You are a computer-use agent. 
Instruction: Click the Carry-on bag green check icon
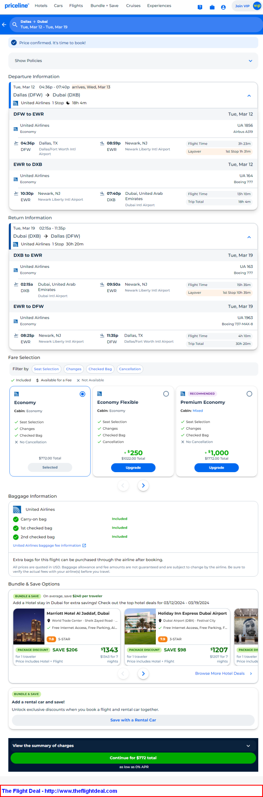pos(16,519)
